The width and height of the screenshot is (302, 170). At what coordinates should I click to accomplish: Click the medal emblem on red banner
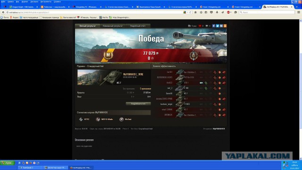(x=193, y=55)
